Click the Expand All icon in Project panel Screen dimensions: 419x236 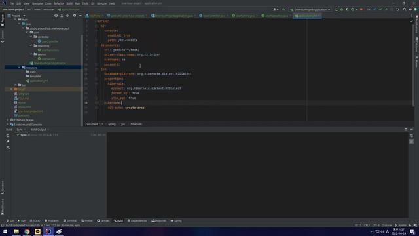point(62,16)
